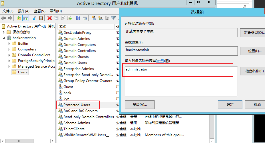Open the 帮助(H) menu
The height and width of the screenshot is (143, 265).
tap(56, 11)
